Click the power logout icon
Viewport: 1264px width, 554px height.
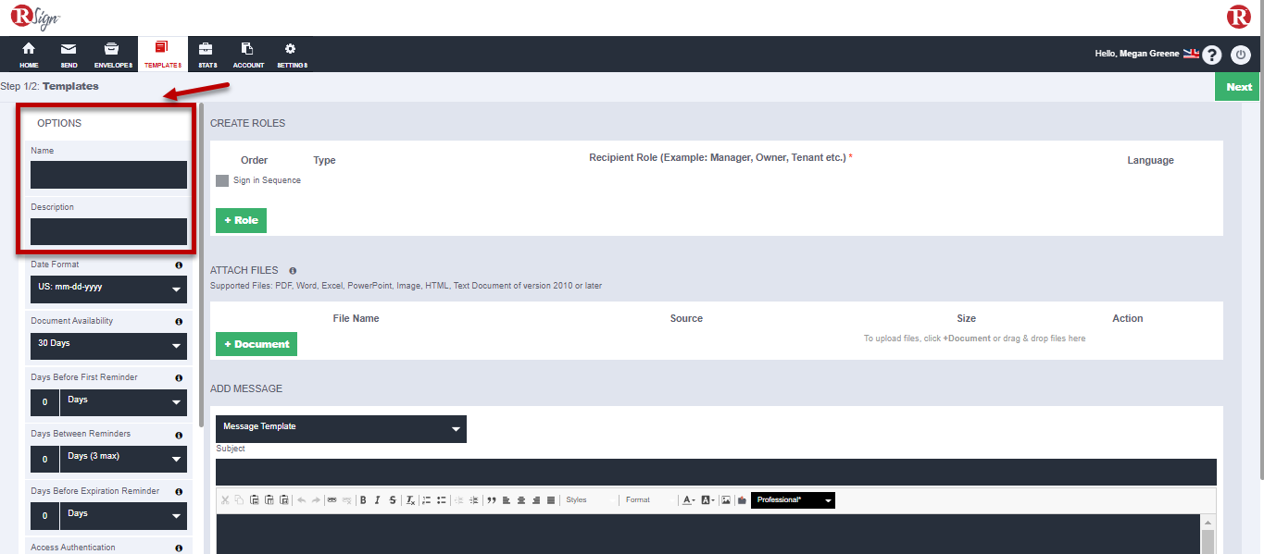[1241, 55]
